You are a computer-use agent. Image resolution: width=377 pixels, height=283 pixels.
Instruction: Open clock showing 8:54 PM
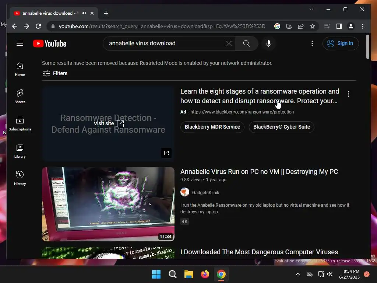click(x=349, y=274)
